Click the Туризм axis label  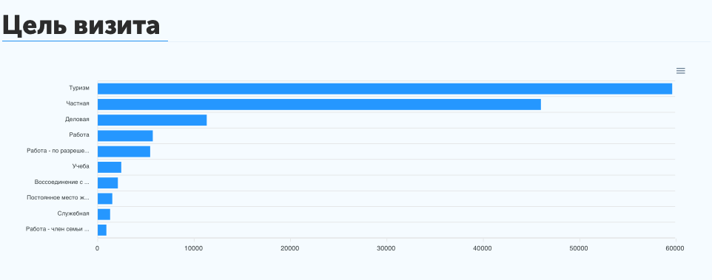pos(79,88)
